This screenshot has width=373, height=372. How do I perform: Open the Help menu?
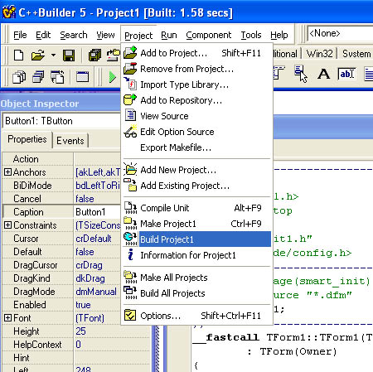pyautogui.click(x=279, y=35)
